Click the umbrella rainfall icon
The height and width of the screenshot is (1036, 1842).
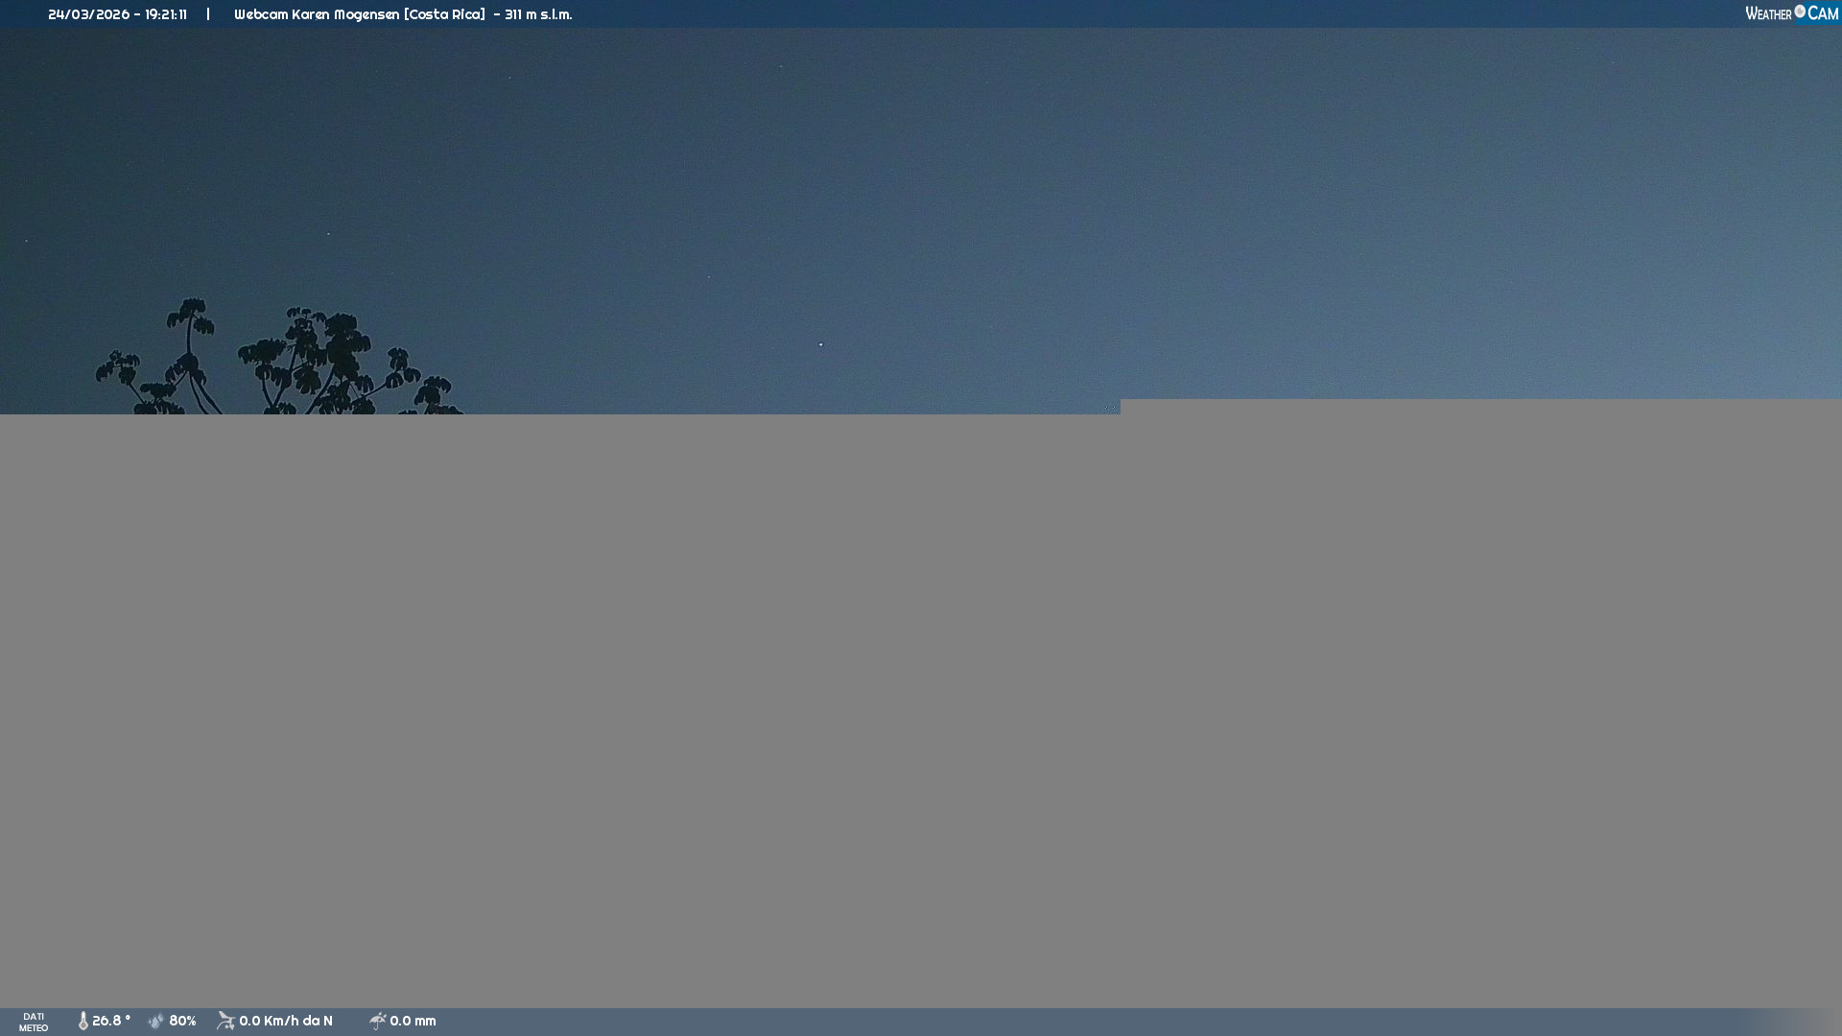pos(378,1021)
